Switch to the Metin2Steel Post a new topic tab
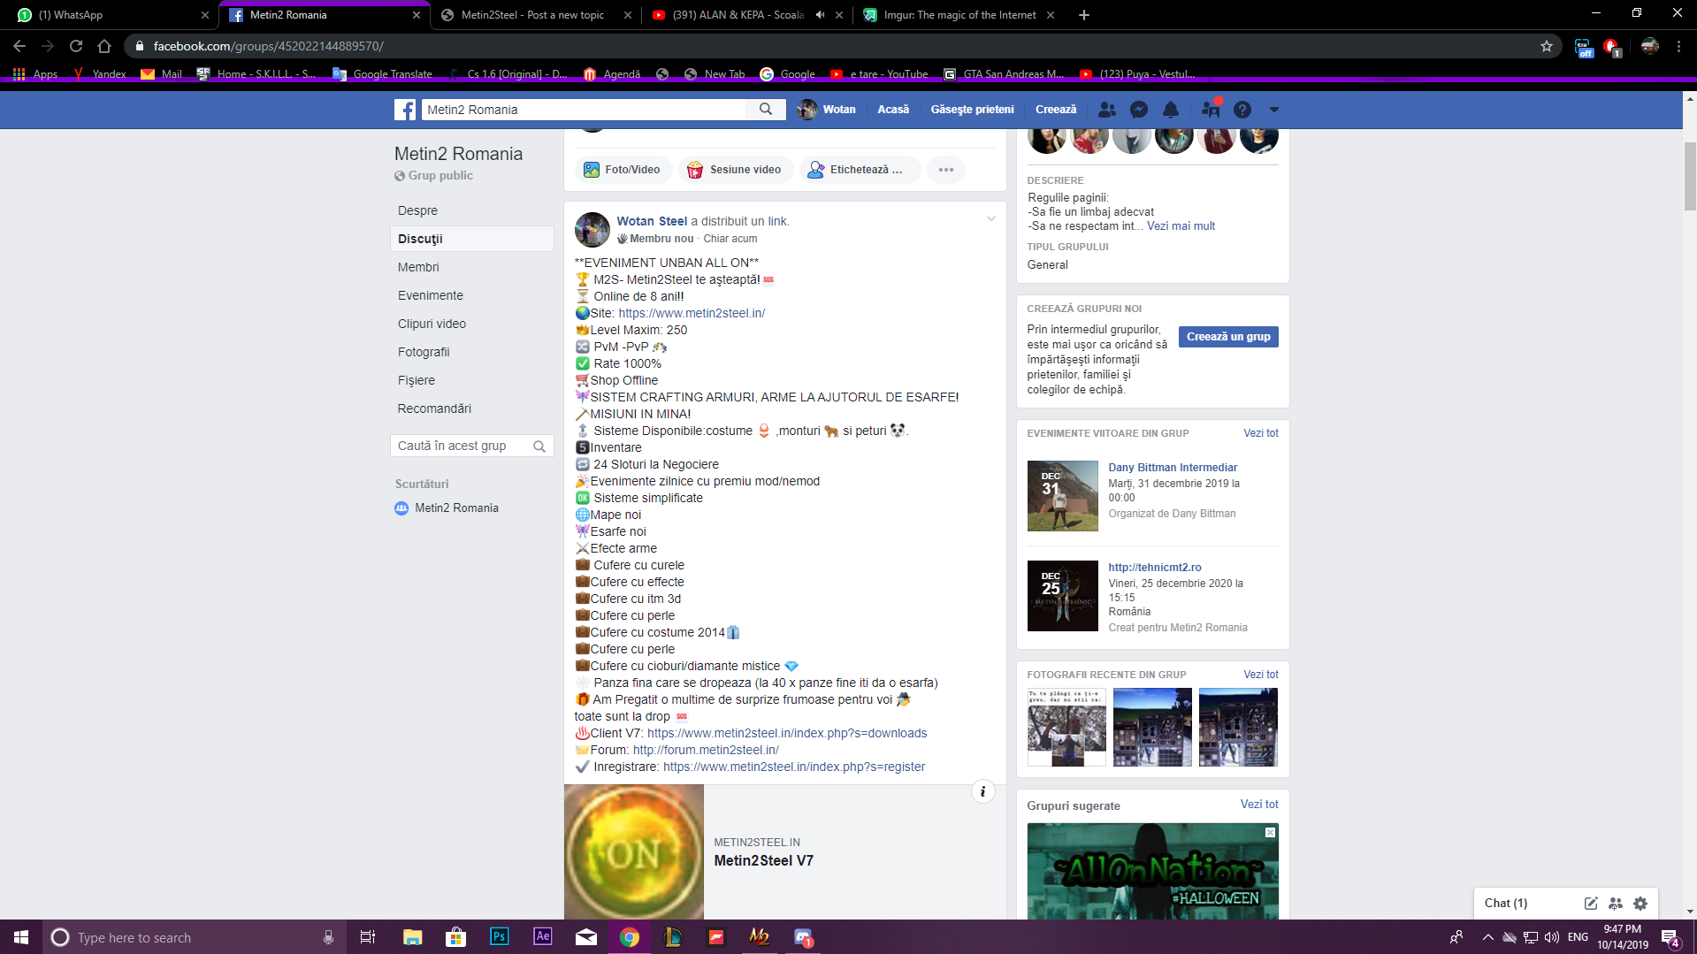The image size is (1697, 954). coord(538,15)
